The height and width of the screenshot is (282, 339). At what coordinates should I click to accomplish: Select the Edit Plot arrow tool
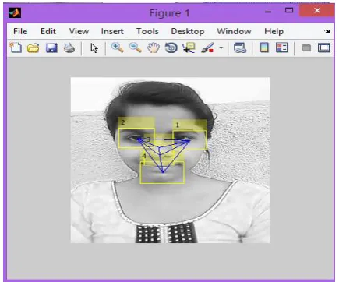[x=94, y=48]
